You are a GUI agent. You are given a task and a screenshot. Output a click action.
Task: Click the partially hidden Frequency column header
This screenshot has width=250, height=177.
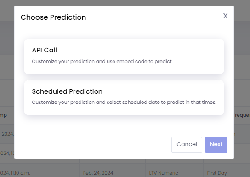tap(242, 115)
